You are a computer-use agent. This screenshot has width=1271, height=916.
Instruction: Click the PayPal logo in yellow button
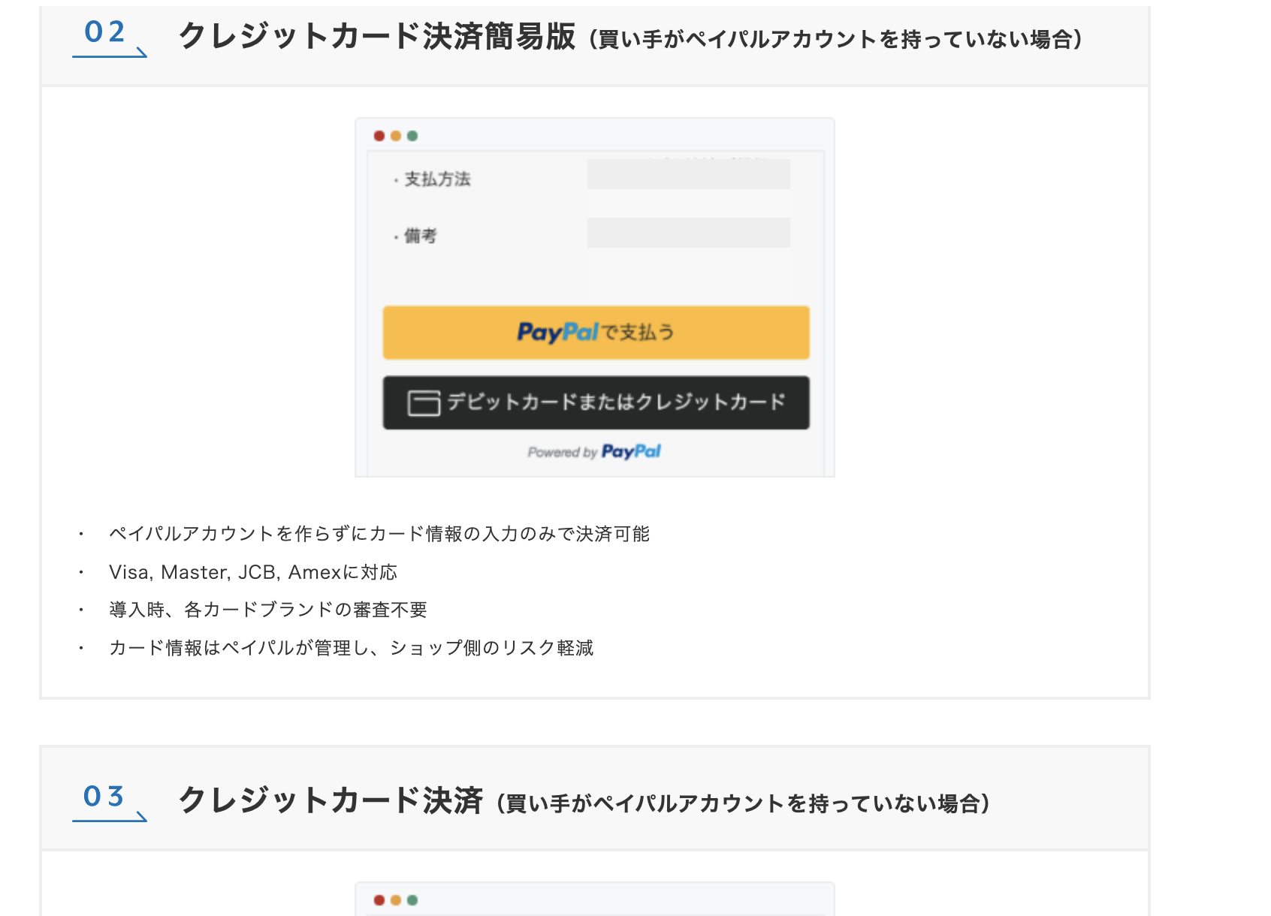pos(557,333)
